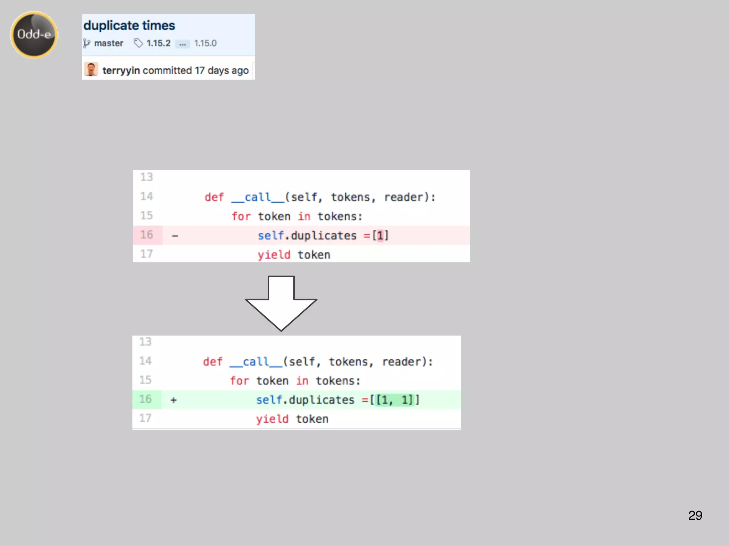Image resolution: width=729 pixels, height=546 pixels.
Task: Click green line number 16 in added diff
Action: click(145, 399)
